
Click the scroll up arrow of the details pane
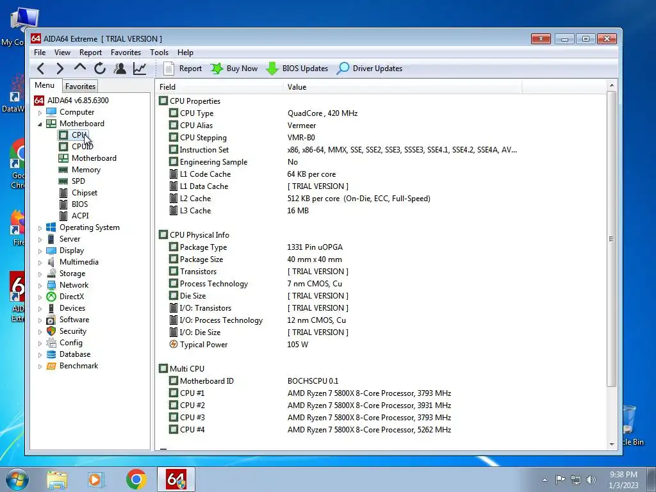click(612, 85)
